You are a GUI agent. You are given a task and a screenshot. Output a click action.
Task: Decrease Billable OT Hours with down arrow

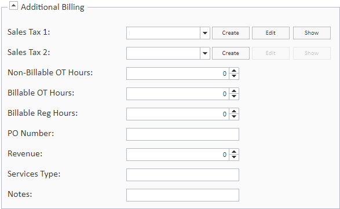point(234,97)
